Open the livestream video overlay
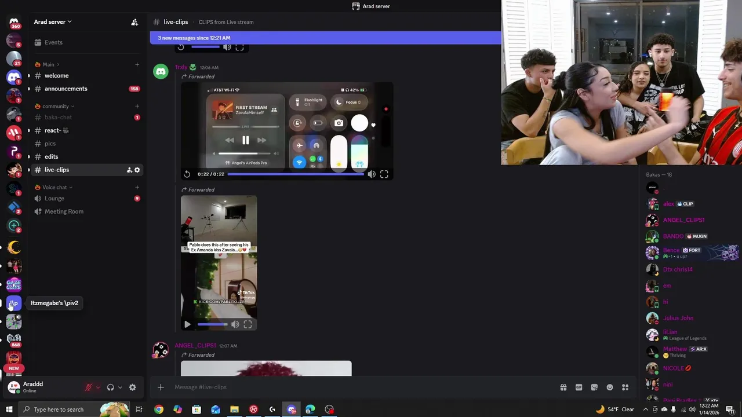 [621, 82]
